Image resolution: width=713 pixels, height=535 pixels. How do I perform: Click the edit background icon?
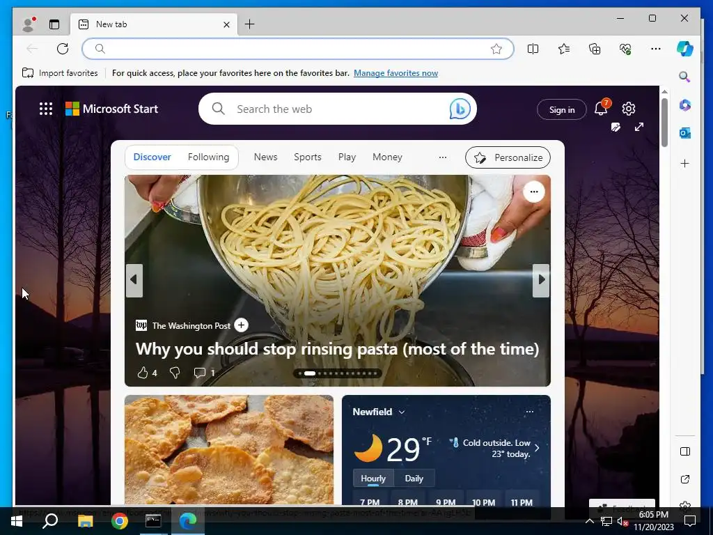(616, 127)
